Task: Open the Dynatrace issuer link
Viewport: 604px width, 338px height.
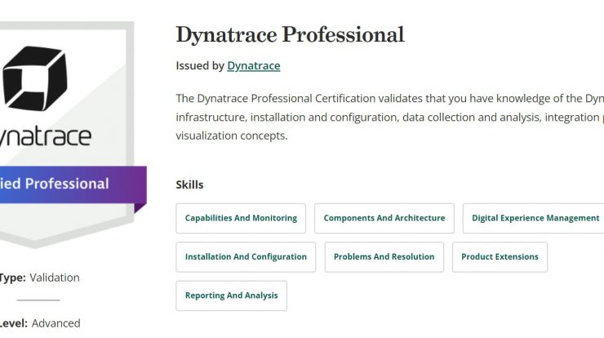Action: point(254,66)
